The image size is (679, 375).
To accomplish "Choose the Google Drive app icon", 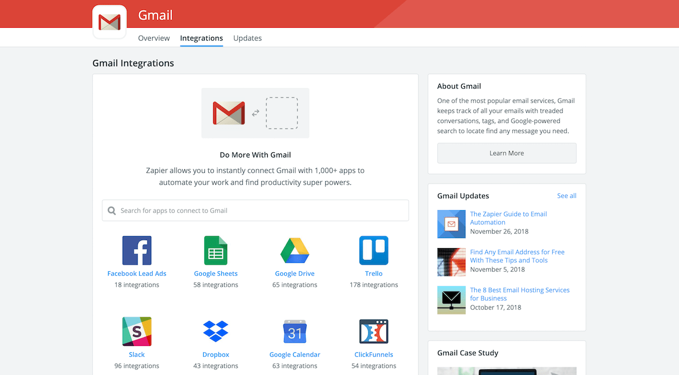I will point(295,250).
